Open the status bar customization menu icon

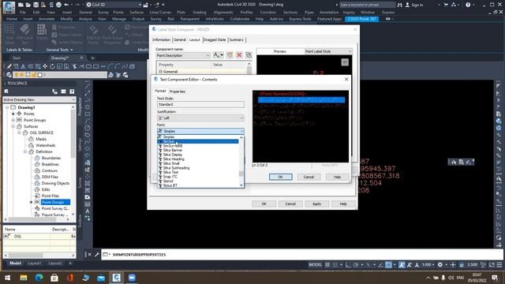pos(499,265)
